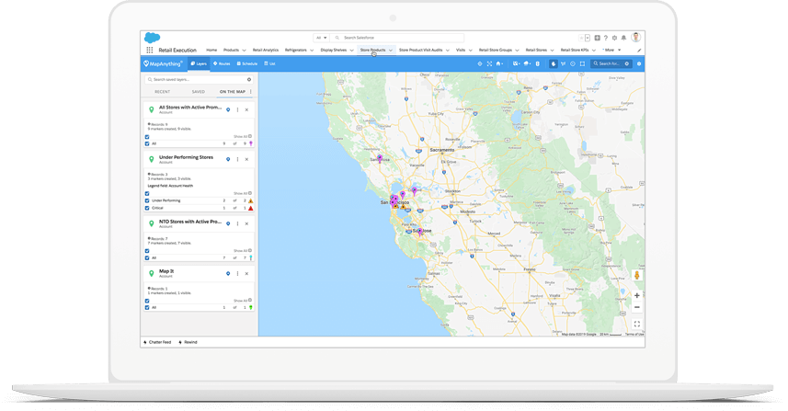Viewport: 788px width, 411px height.
Task: Switch to the Routes tab
Action: click(x=222, y=63)
